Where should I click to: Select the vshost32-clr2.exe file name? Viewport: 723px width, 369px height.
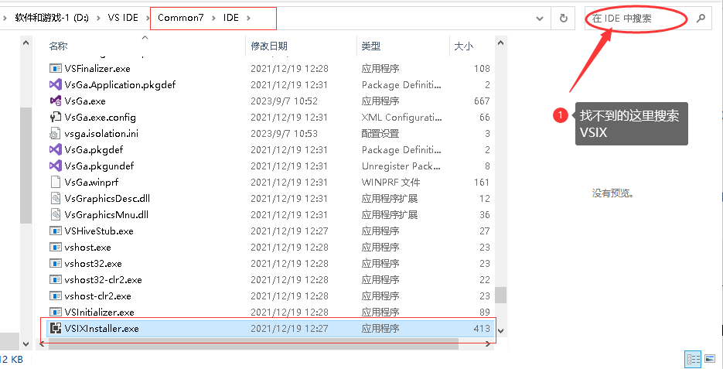point(104,279)
